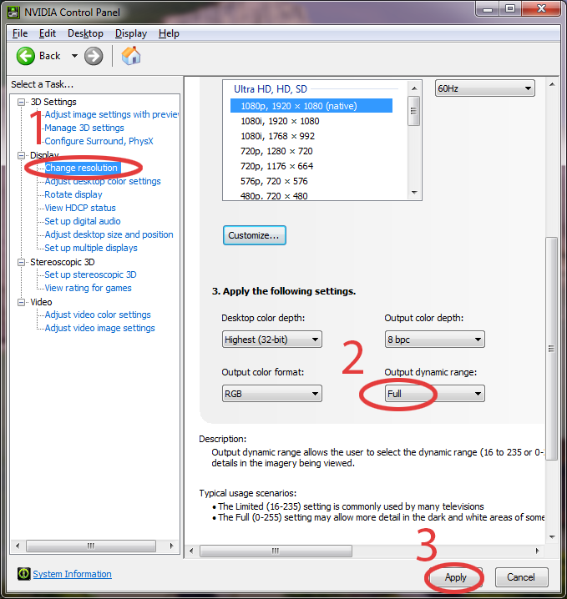Collapse the Stereoscopic 3D tree node
The height and width of the screenshot is (599, 567).
coord(22,262)
